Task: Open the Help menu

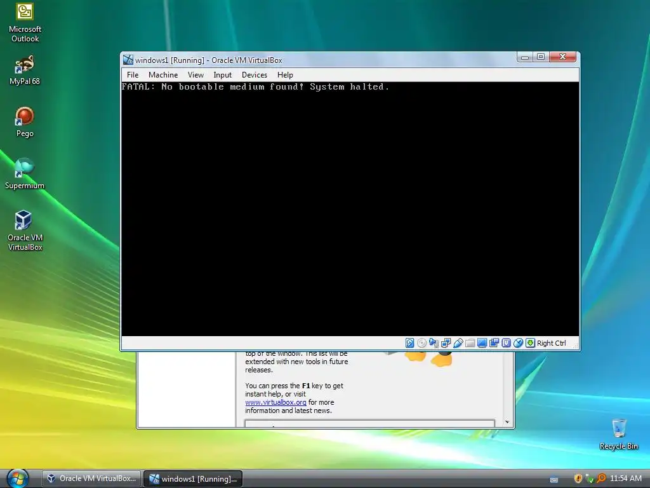Action: click(x=285, y=75)
